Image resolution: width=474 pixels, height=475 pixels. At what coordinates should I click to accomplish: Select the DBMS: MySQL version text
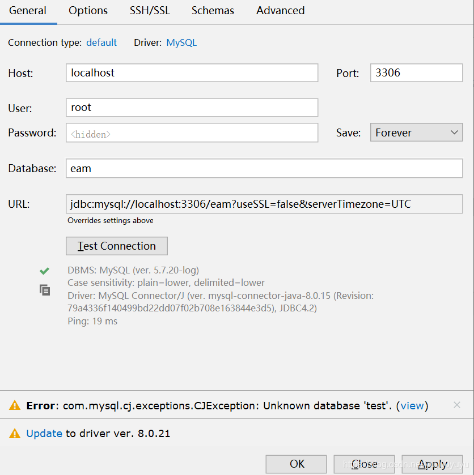tap(133, 270)
